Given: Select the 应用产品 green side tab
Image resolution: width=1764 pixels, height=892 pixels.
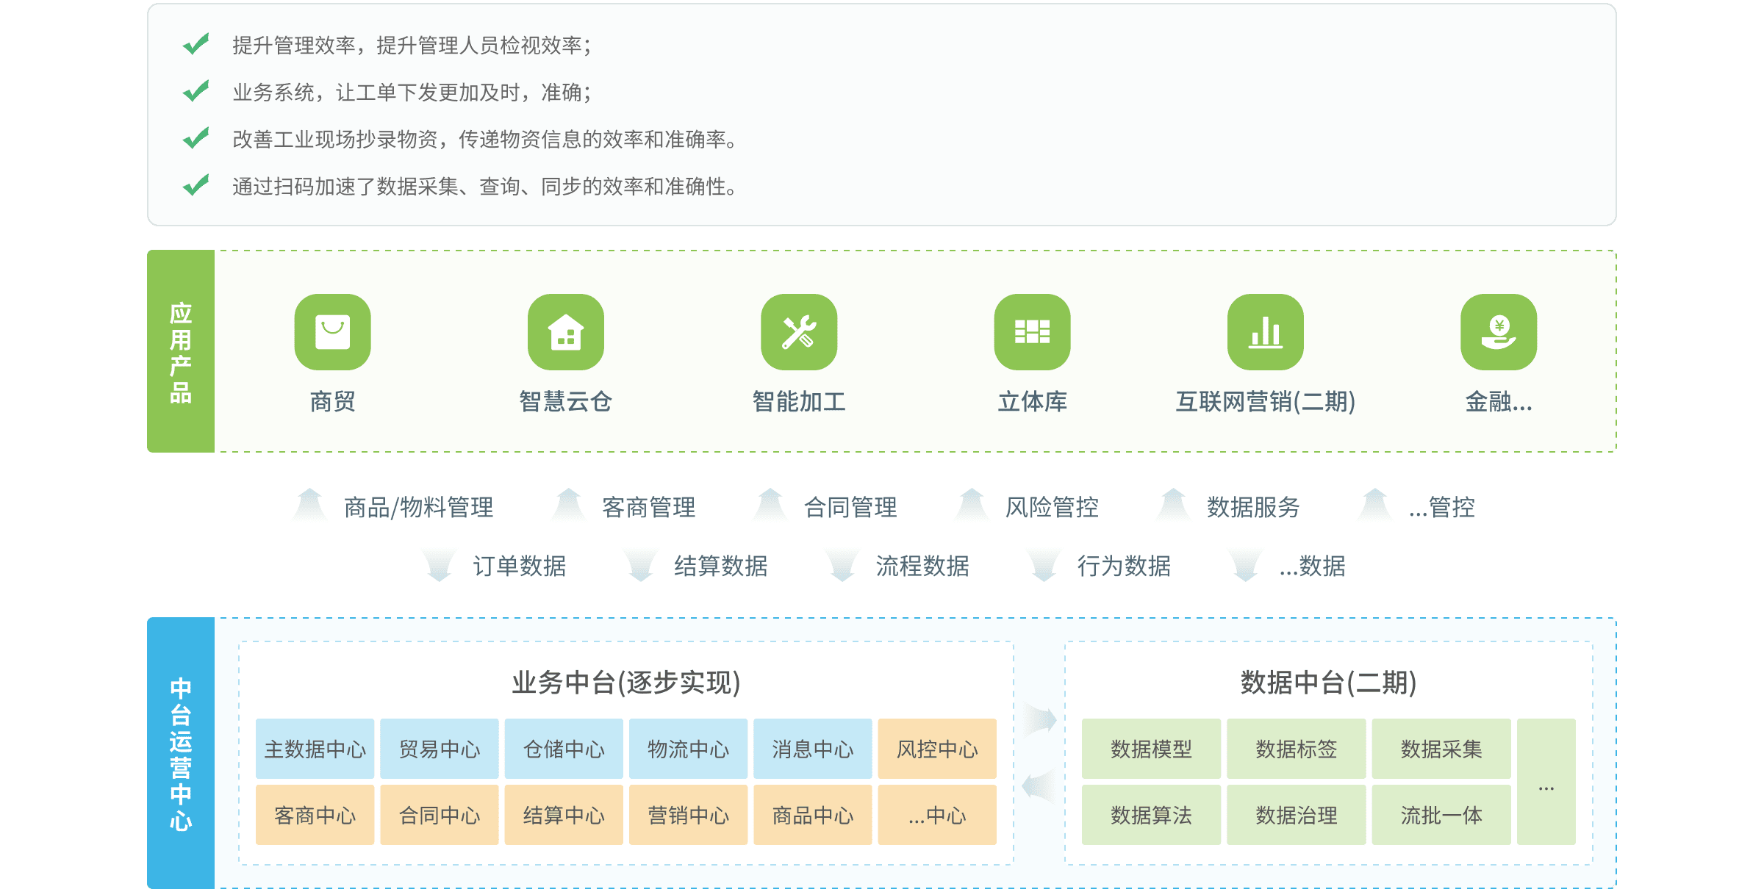Looking at the screenshot, I should pyautogui.click(x=181, y=351).
